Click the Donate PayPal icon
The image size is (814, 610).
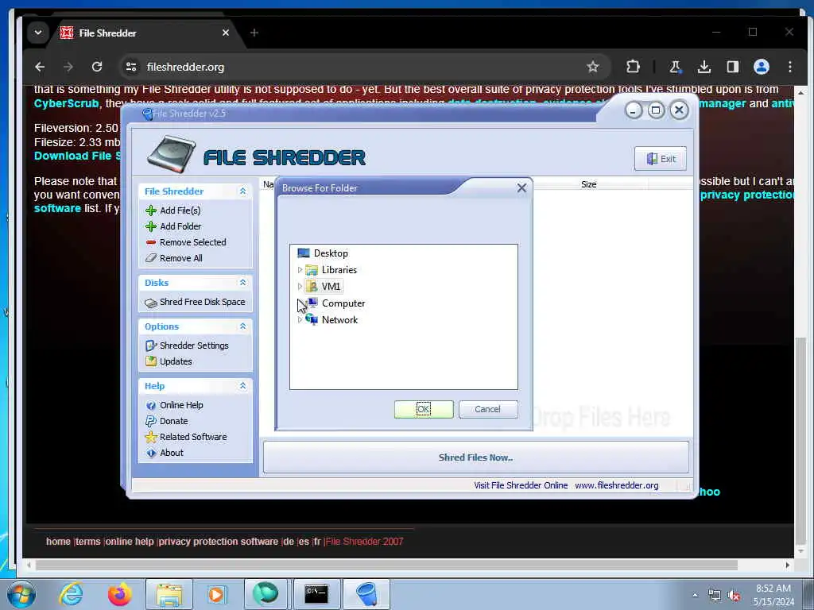151,421
